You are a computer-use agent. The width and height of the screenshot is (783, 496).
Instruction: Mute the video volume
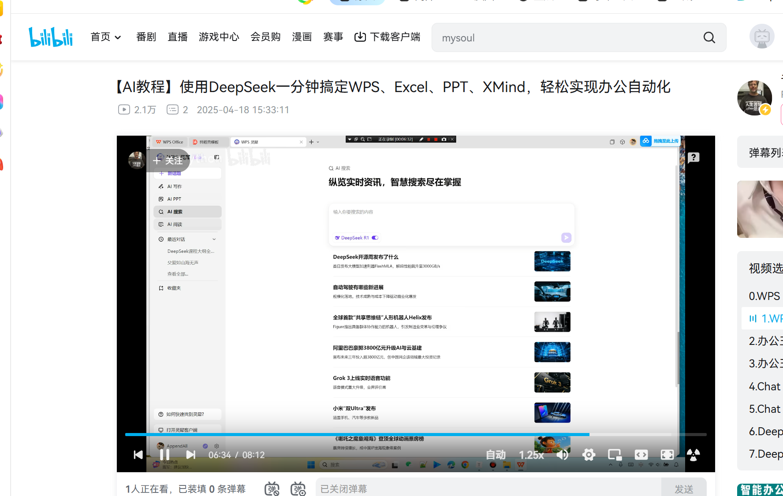pos(562,455)
